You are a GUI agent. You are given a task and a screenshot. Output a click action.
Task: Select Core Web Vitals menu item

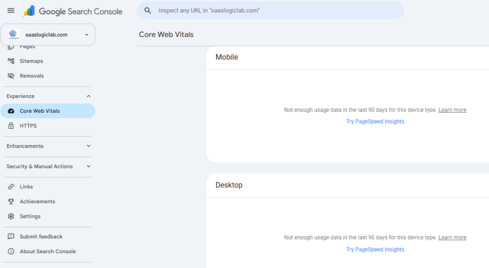(x=48, y=111)
